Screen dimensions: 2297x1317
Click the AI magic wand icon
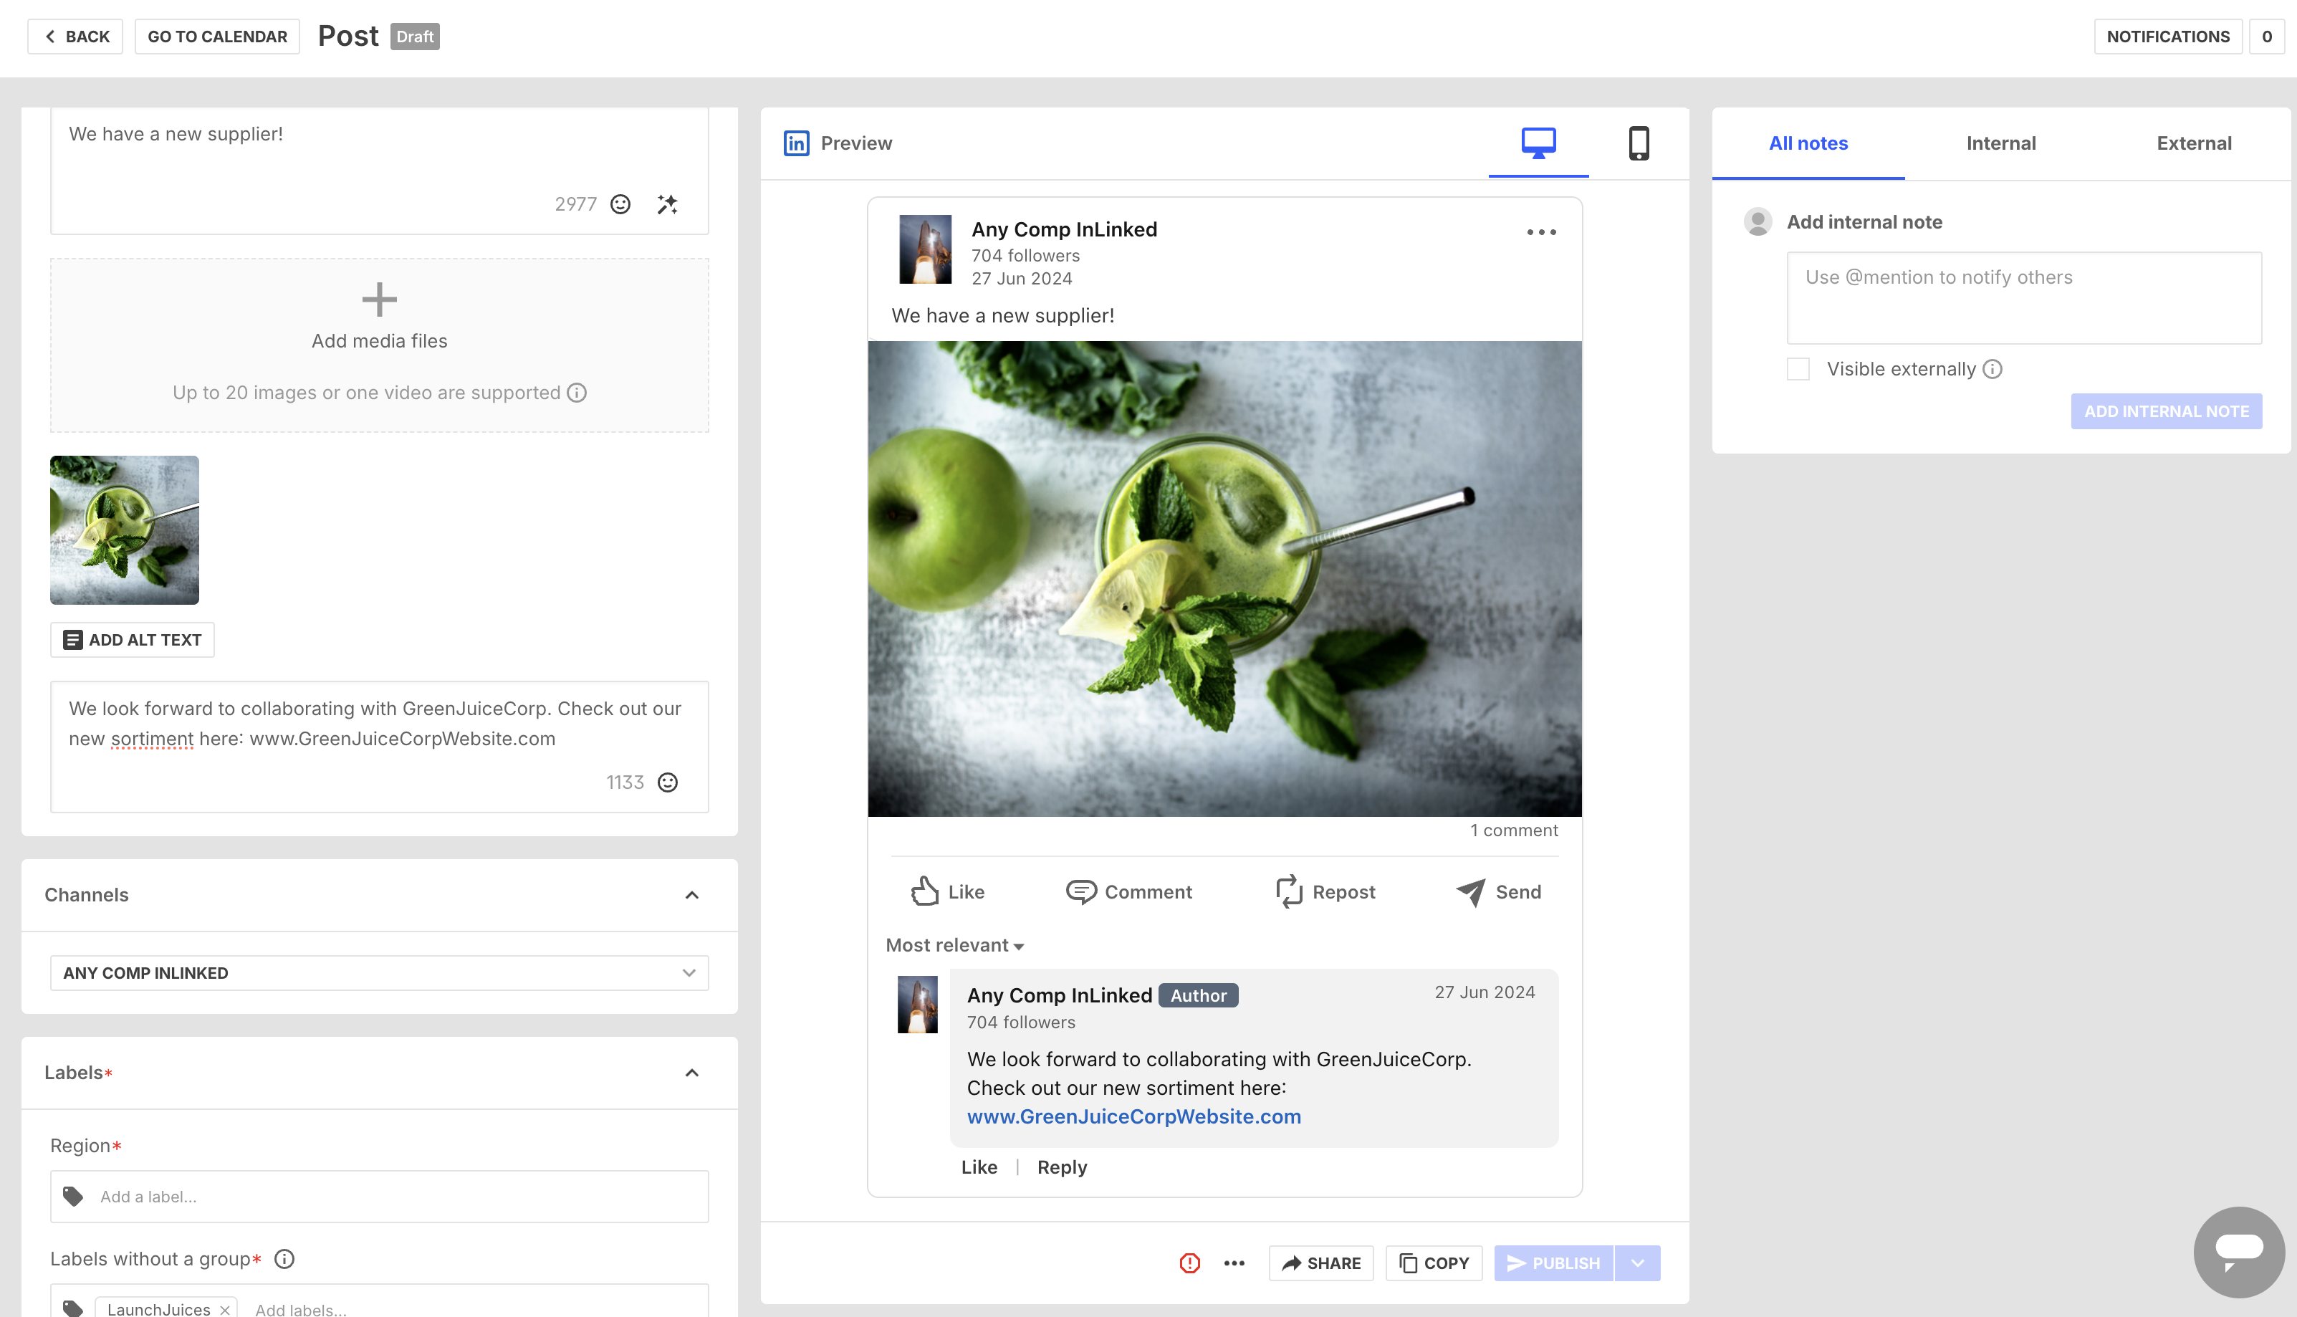click(668, 204)
